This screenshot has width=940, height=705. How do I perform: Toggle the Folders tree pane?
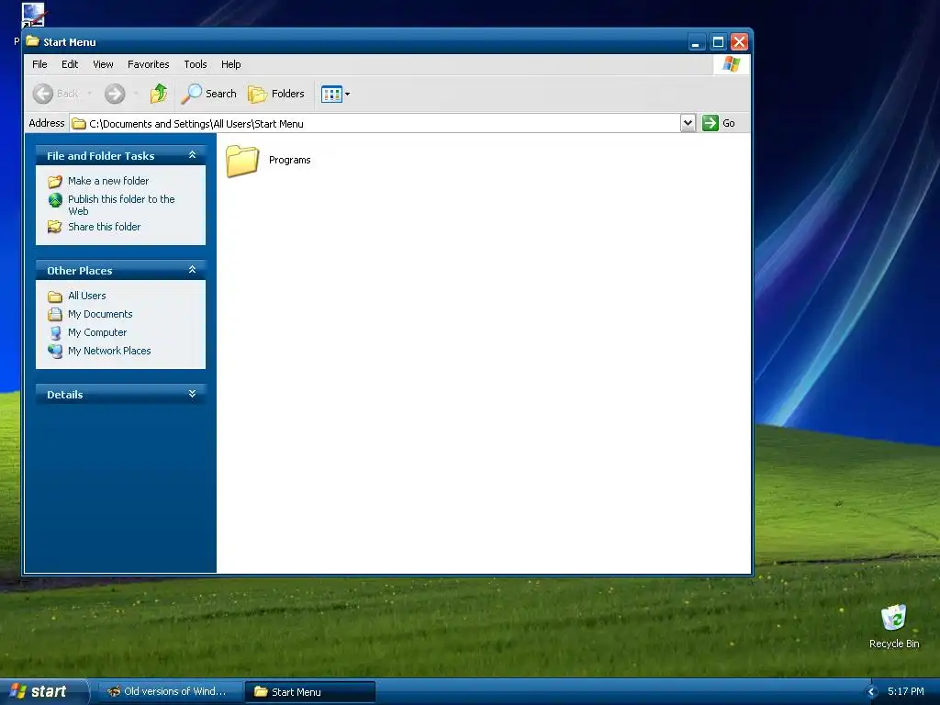(276, 94)
